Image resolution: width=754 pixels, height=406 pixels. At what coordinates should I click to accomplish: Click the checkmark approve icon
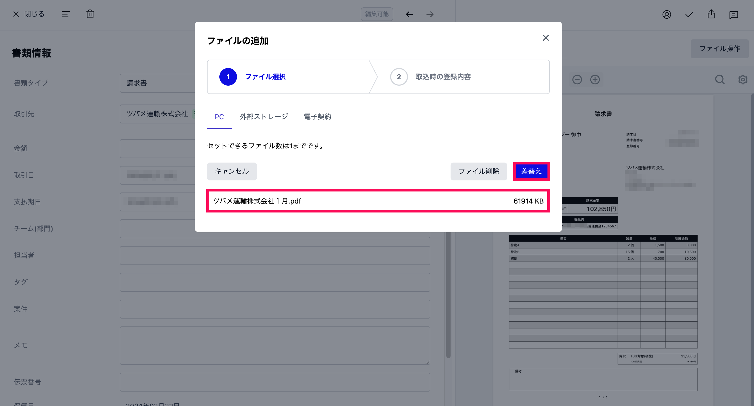(x=689, y=14)
